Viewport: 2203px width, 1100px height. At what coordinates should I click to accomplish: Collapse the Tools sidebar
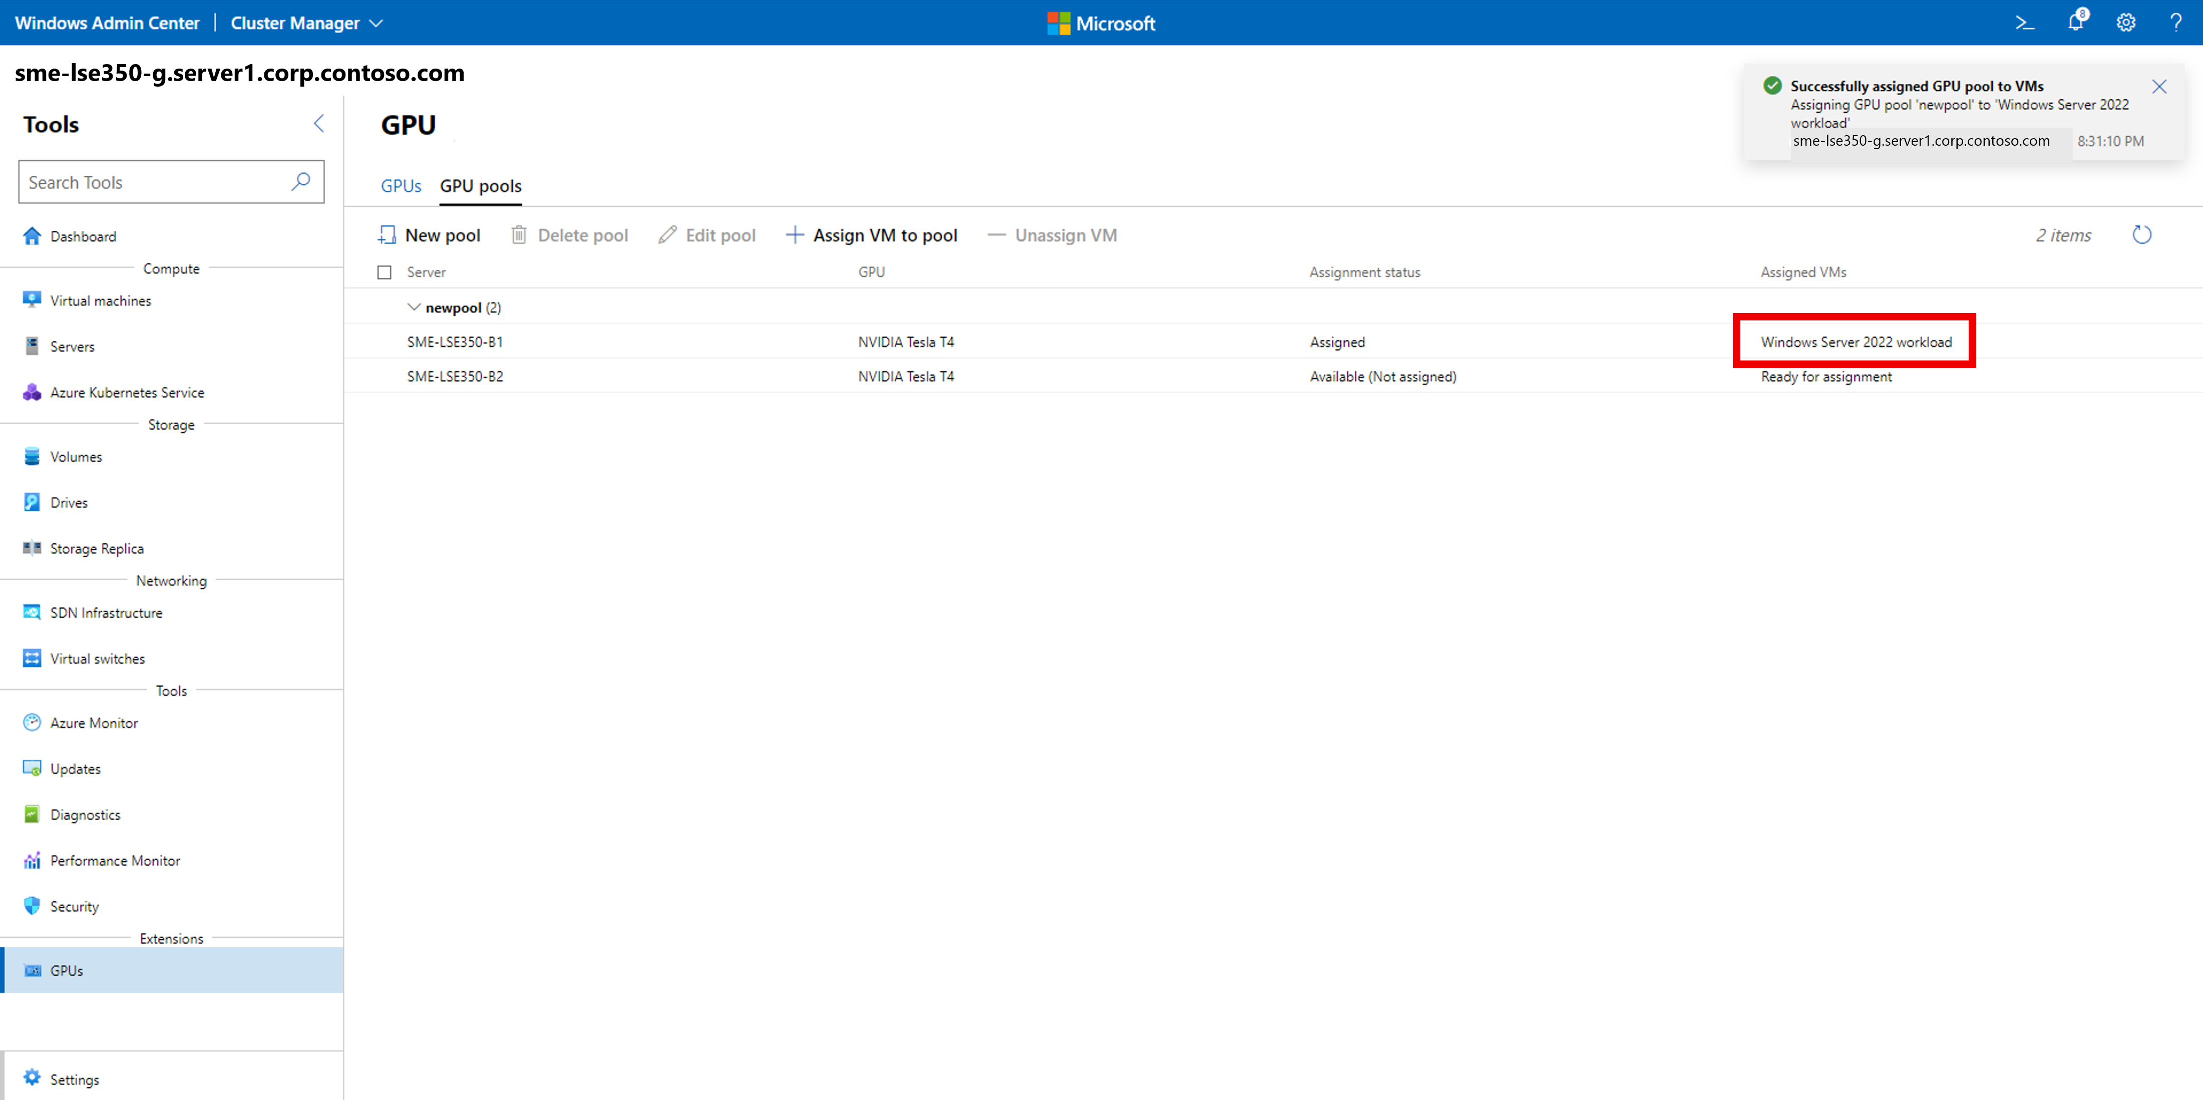pyautogui.click(x=319, y=123)
